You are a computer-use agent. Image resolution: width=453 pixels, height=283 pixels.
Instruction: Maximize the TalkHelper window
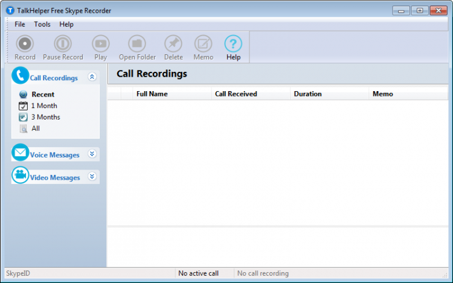point(420,11)
